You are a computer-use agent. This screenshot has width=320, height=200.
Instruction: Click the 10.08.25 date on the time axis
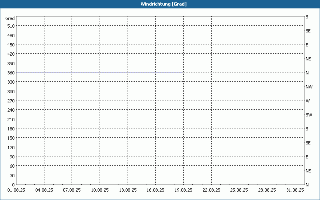[100, 190]
